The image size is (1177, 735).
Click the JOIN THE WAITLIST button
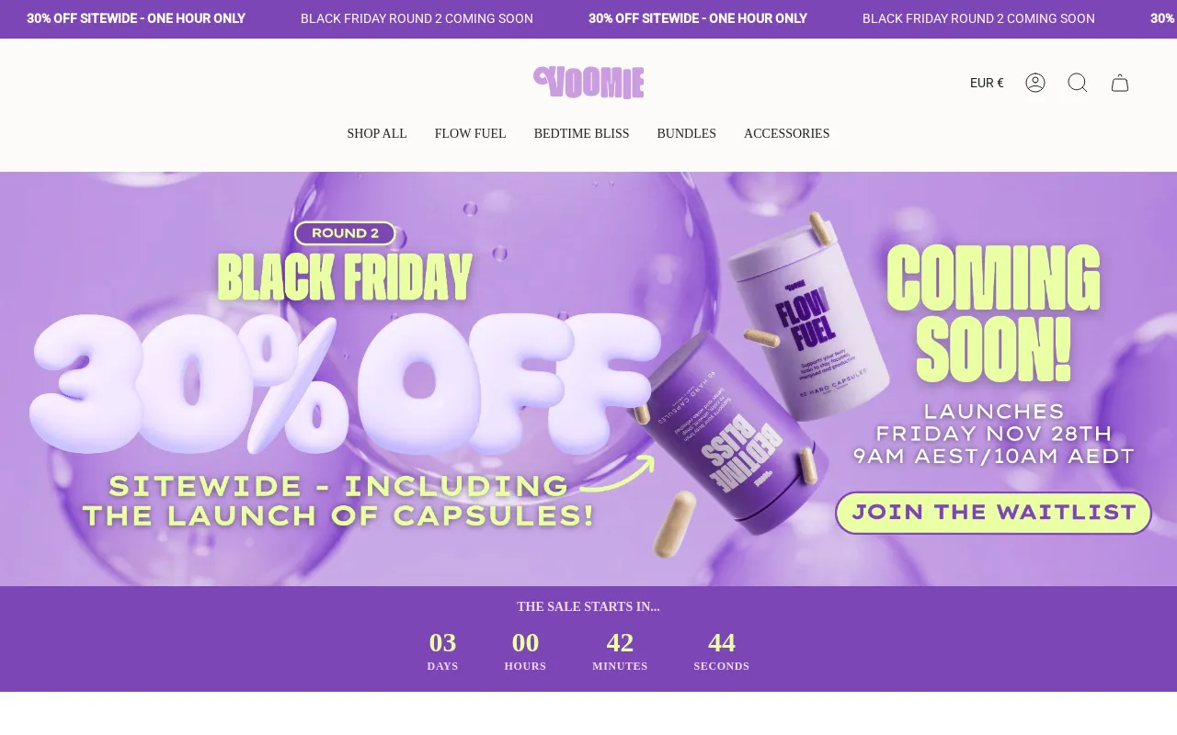[993, 513]
